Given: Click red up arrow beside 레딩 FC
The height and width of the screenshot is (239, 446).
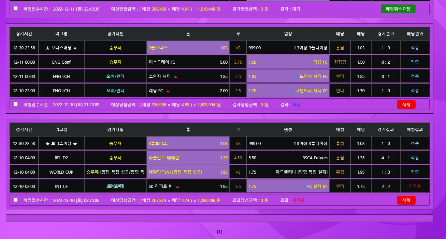Looking at the screenshot, I should [x=168, y=91].
